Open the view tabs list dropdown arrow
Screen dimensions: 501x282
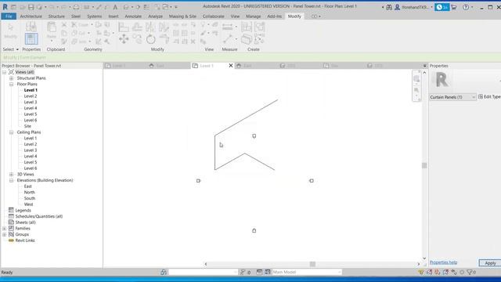[424, 66]
